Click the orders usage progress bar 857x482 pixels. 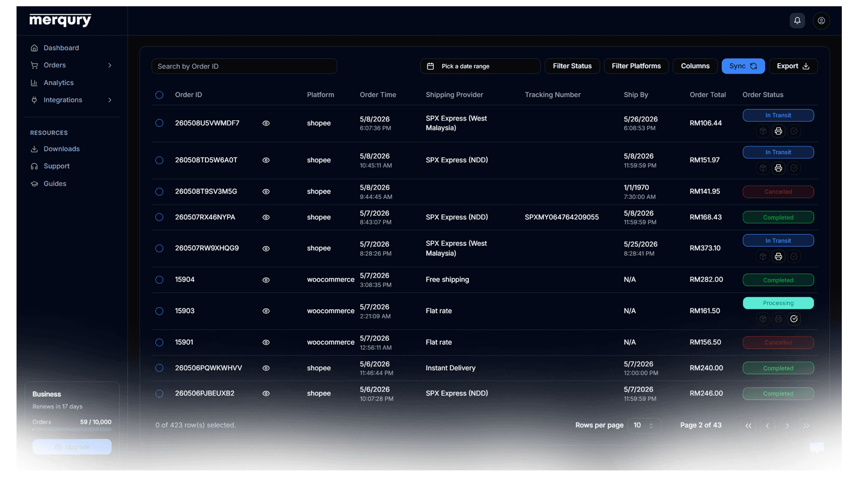pos(72,430)
